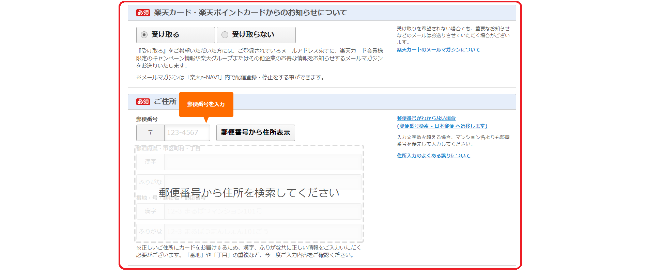This screenshot has width=645, height=270.
Task: Open the 住所入力のよくある誤りについて link
Action: click(433, 156)
